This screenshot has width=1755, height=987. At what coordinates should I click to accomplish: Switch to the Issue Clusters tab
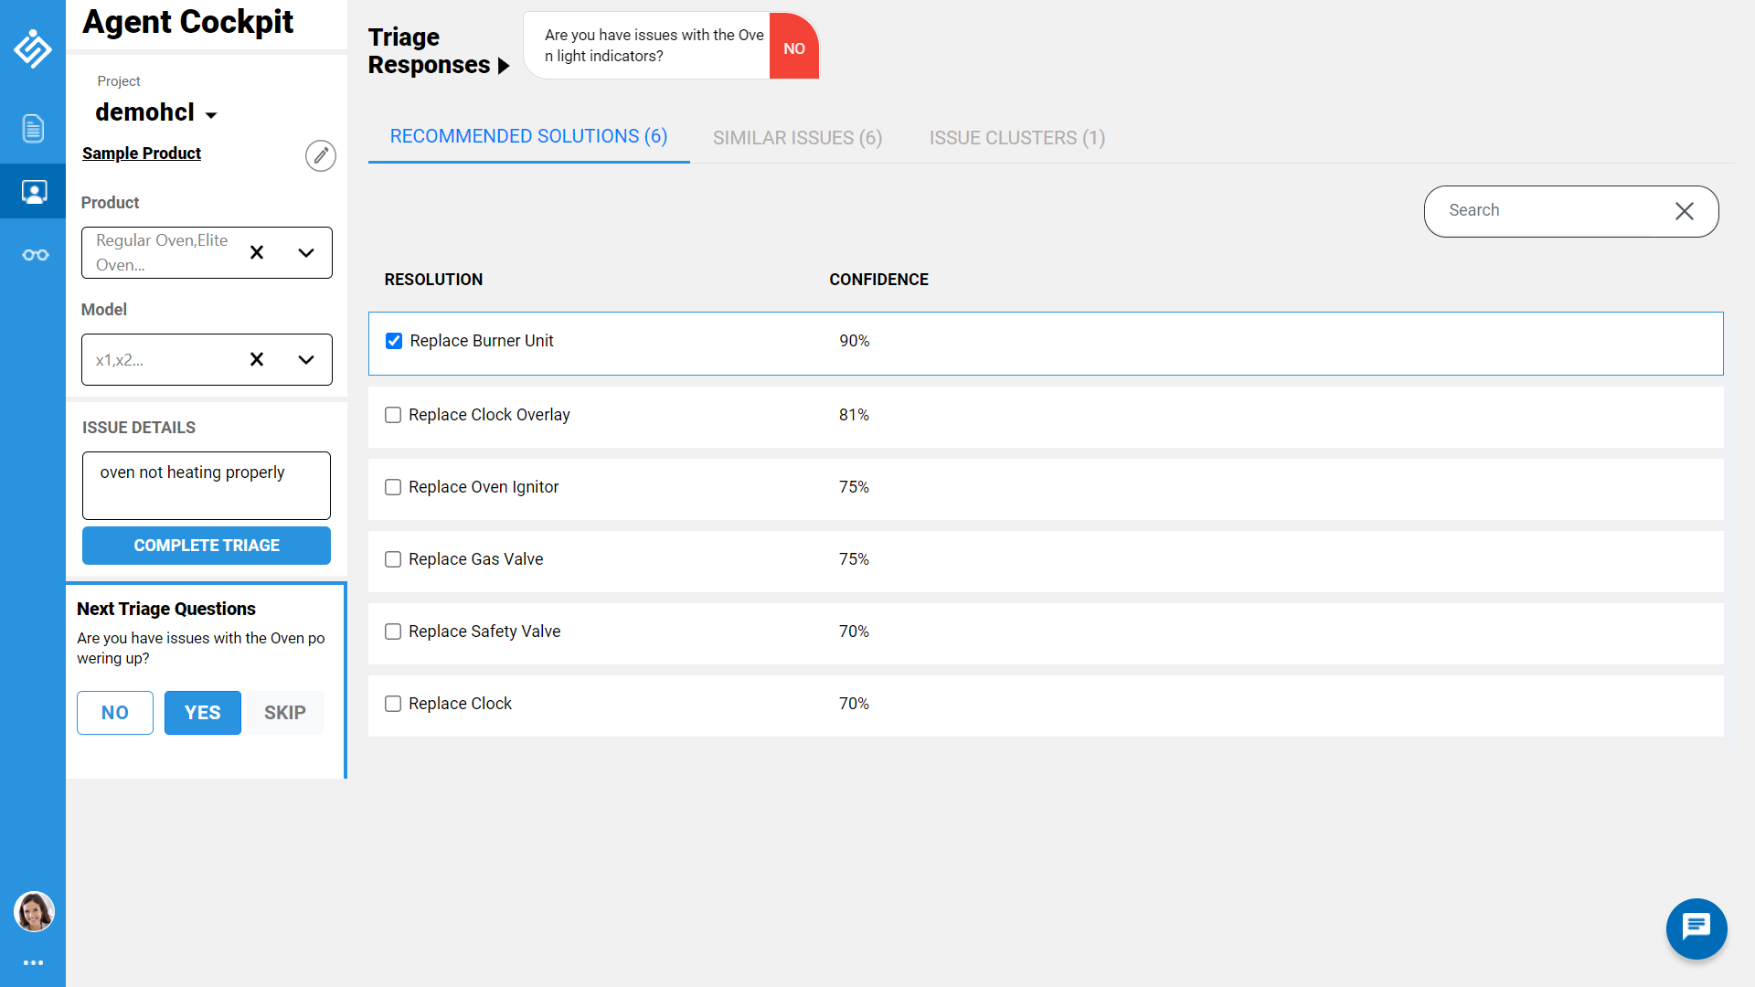pyautogui.click(x=1016, y=138)
